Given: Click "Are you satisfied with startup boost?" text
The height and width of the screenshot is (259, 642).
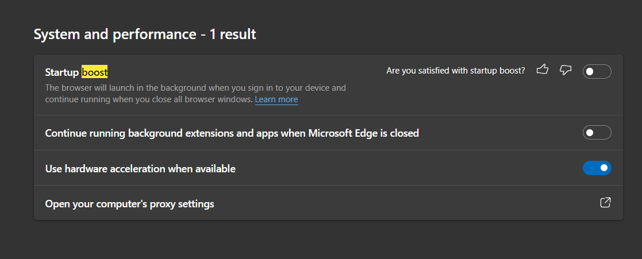Looking at the screenshot, I should click(455, 71).
